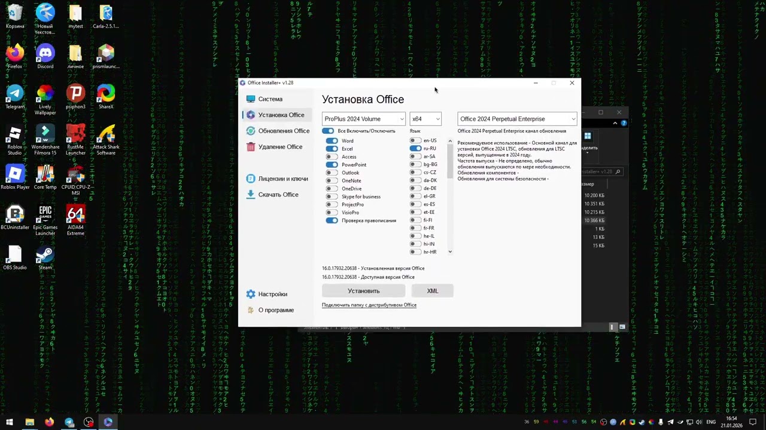Open Лицензии и ключи section
766x430 pixels.
point(277,179)
